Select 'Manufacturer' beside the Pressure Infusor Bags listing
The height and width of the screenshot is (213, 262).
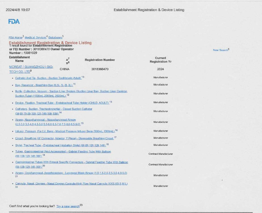pos(161,131)
